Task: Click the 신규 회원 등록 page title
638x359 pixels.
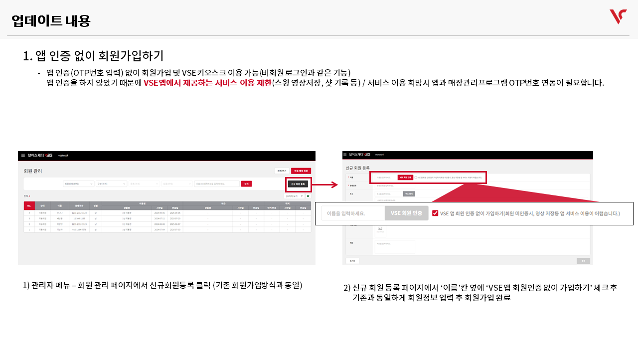Action: click(358, 168)
